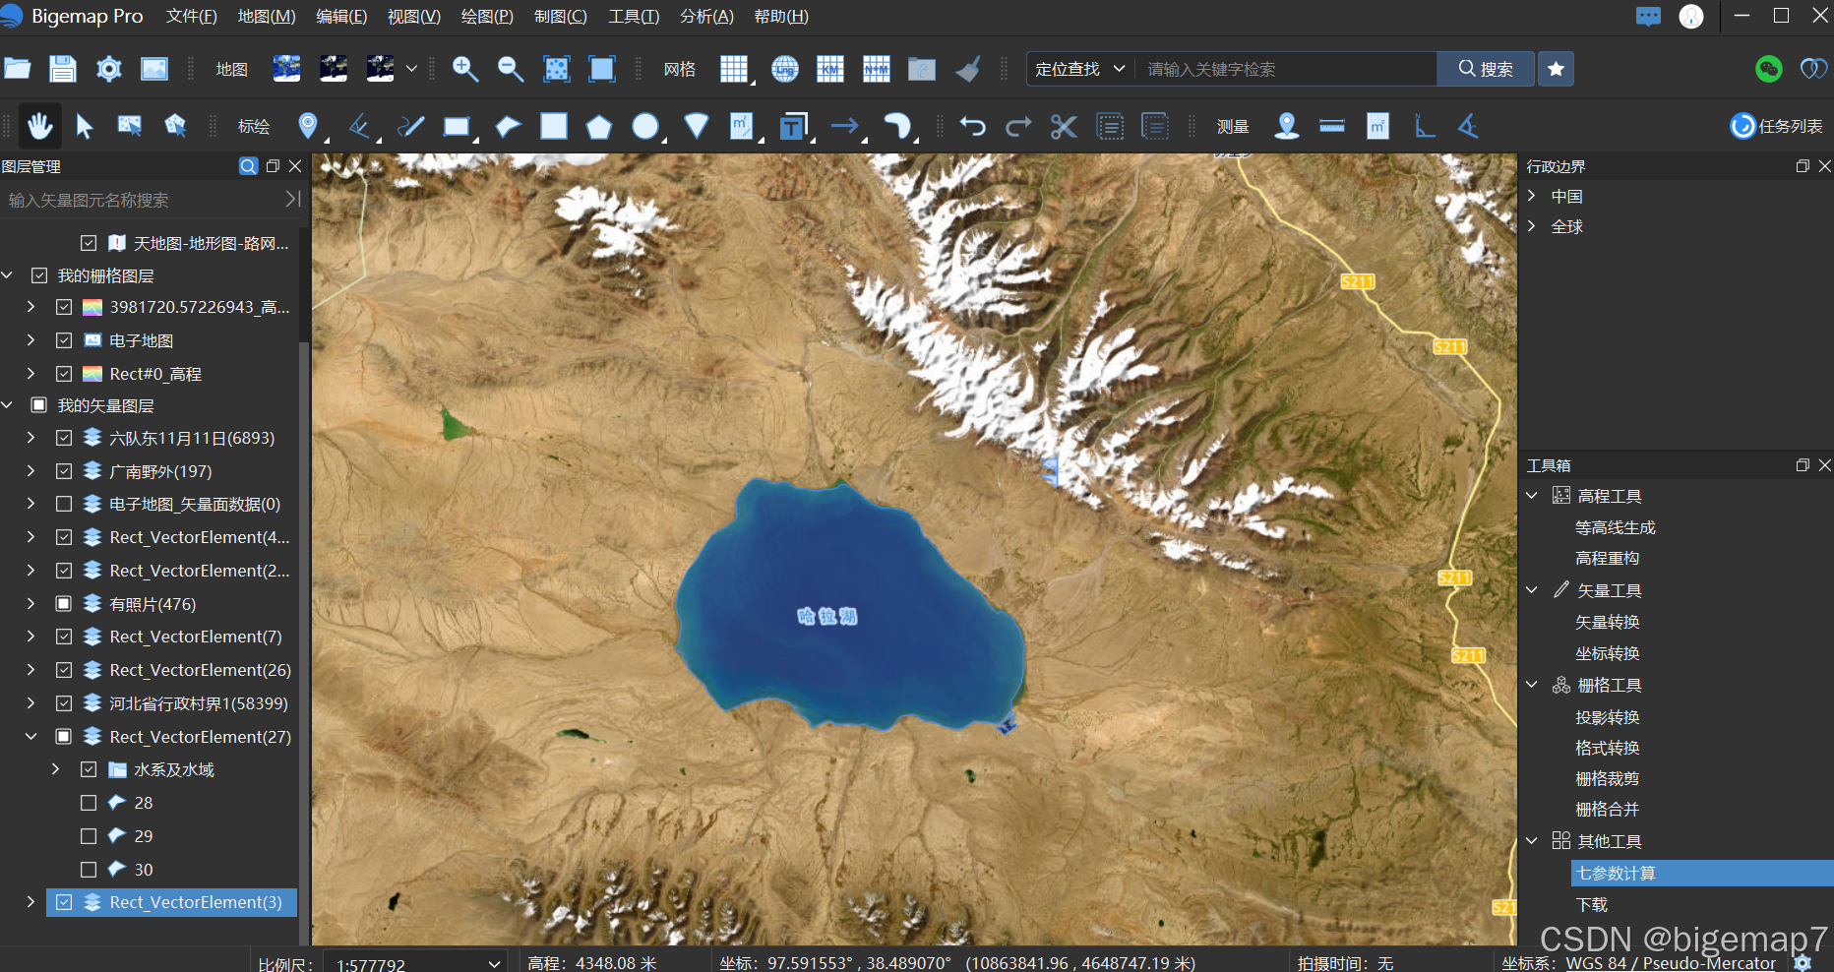The width and height of the screenshot is (1834, 972).
Task: Click the area measure m² icon
Action: (x=1378, y=126)
